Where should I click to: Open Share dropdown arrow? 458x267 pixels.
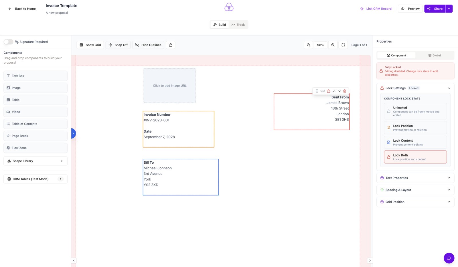[449, 9]
